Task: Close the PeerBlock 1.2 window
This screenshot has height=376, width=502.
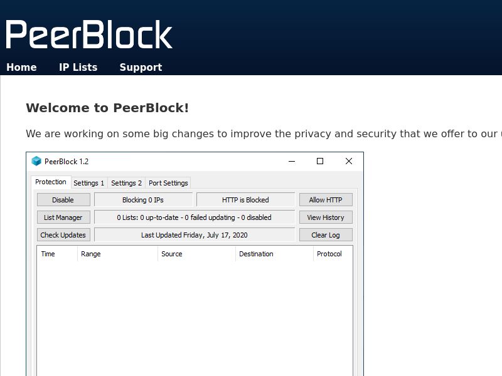Action: point(349,161)
